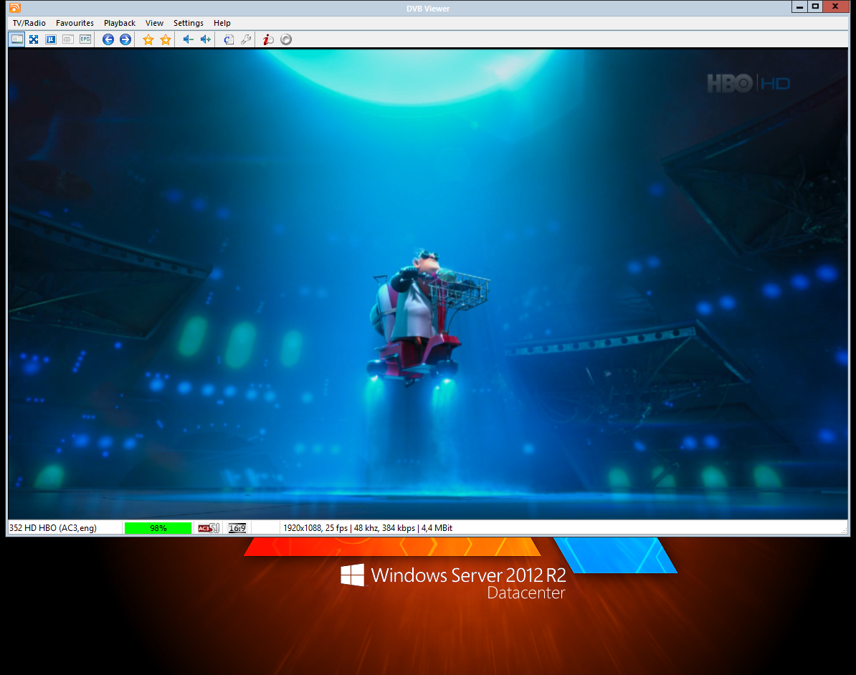
Task: Switch to fullscreen mode icon
Action: 34,39
